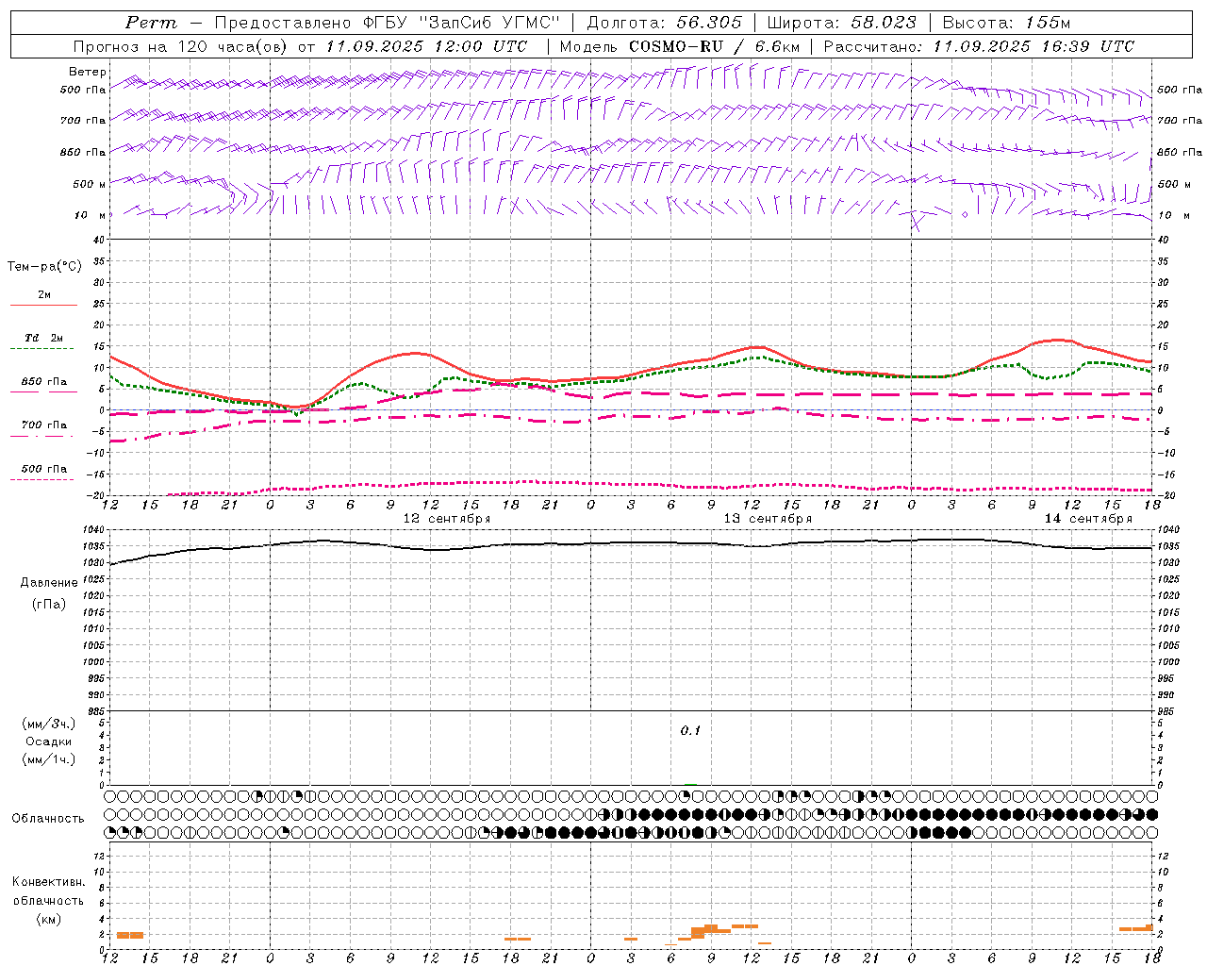Click the Модель COSMO-RU / 6.6км label

[679, 46]
